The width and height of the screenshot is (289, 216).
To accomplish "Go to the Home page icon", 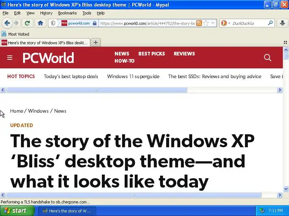I will coord(40,23).
